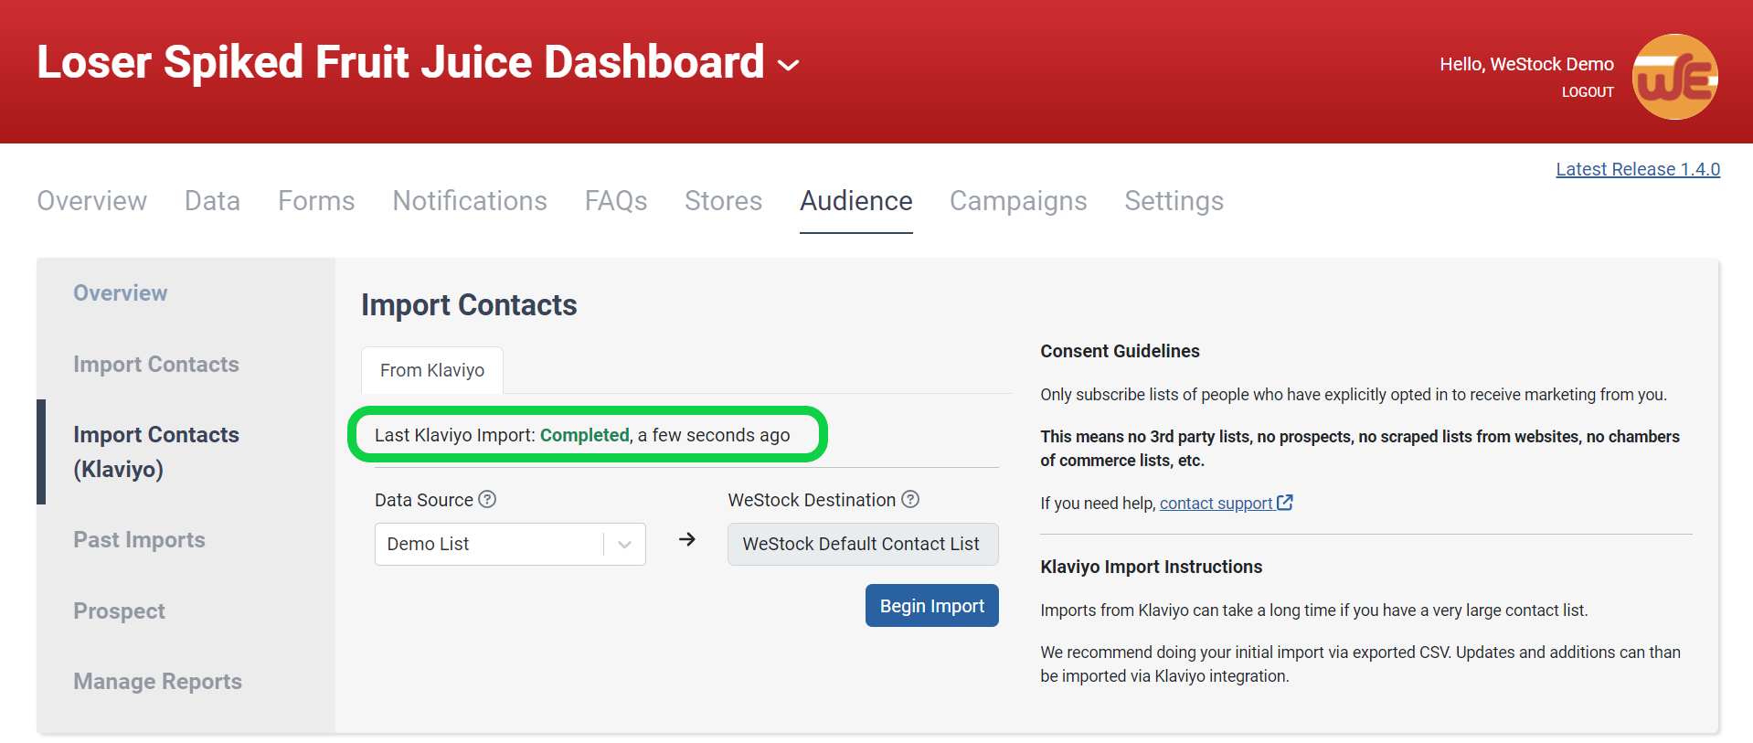The width and height of the screenshot is (1753, 743).
Task: Click the Data Source help icon
Action: 488,499
